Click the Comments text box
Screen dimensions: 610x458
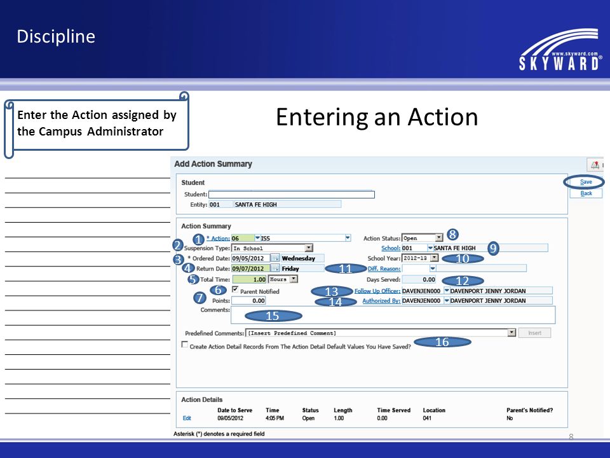coord(393,315)
